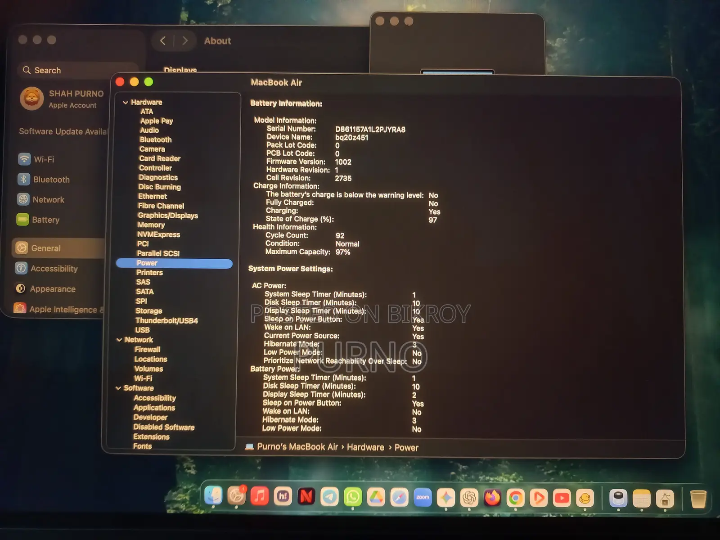Select Diagnostics in the Hardware list
The height and width of the screenshot is (540, 720).
click(x=158, y=177)
